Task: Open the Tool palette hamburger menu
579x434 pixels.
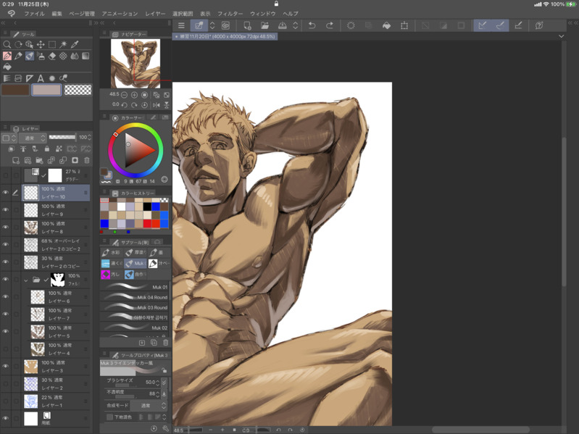Action: click(5, 33)
